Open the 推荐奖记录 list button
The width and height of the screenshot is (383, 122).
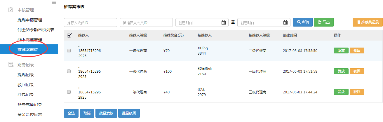click(368, 22)
